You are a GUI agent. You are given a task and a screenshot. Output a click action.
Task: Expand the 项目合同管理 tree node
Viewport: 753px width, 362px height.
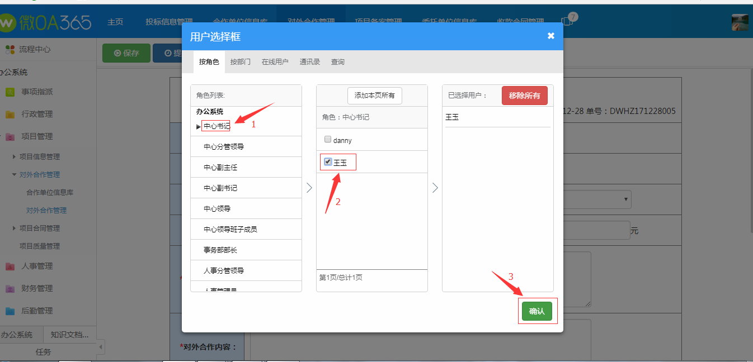click(x=15, y=228)
